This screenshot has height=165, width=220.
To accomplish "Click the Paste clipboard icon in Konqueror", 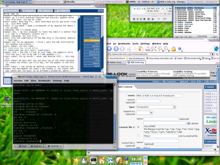I will pyautogui.click(x=141, y=49).
